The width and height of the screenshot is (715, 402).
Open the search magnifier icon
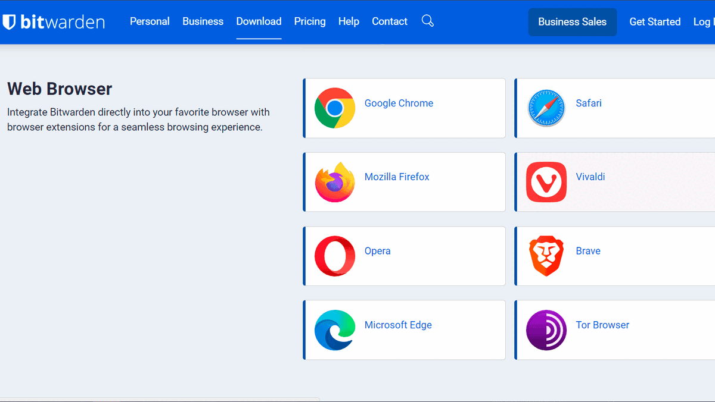427,21
